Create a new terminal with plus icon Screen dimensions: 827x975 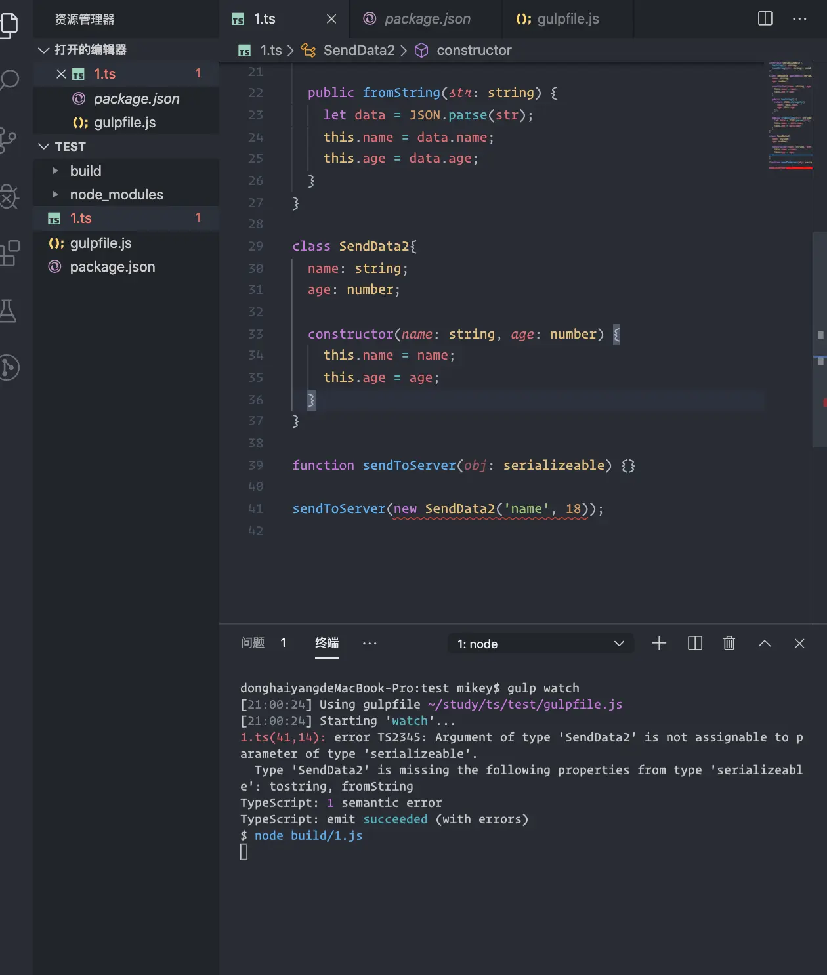click(659, 643)
